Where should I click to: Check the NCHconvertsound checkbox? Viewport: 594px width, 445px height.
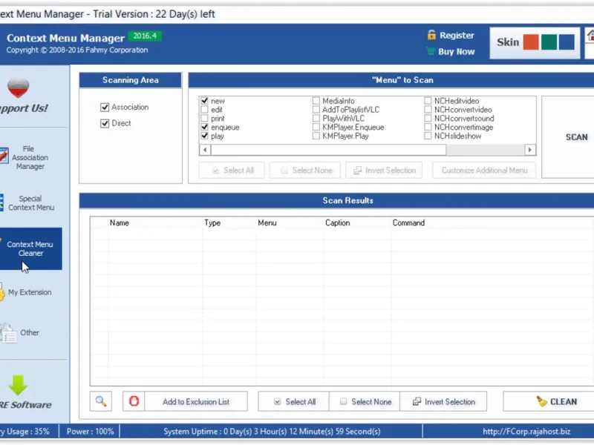[428, 118]
